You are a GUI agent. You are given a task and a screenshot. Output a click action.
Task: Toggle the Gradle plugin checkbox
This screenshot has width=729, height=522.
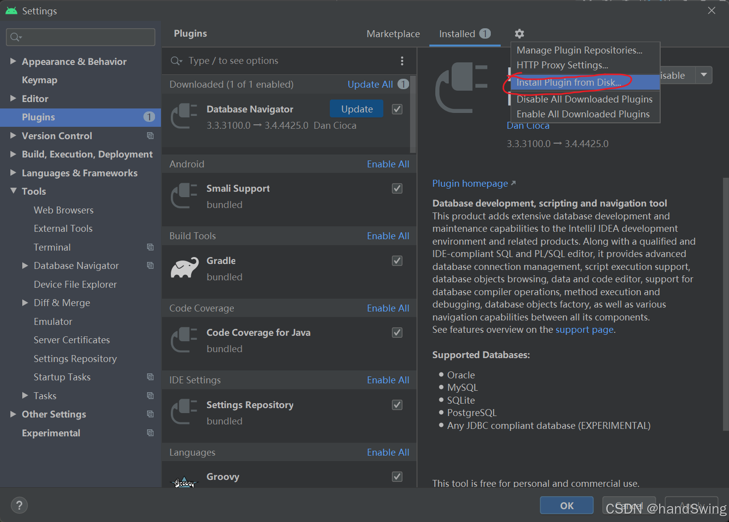tap(397, 261)
